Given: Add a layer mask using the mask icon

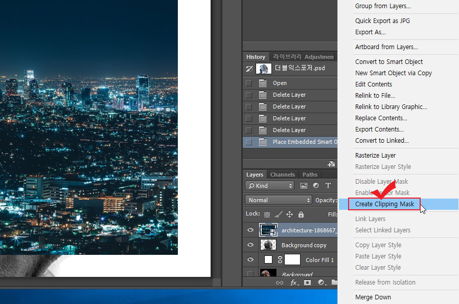Looking at the screenshot, I should (307, 283).
